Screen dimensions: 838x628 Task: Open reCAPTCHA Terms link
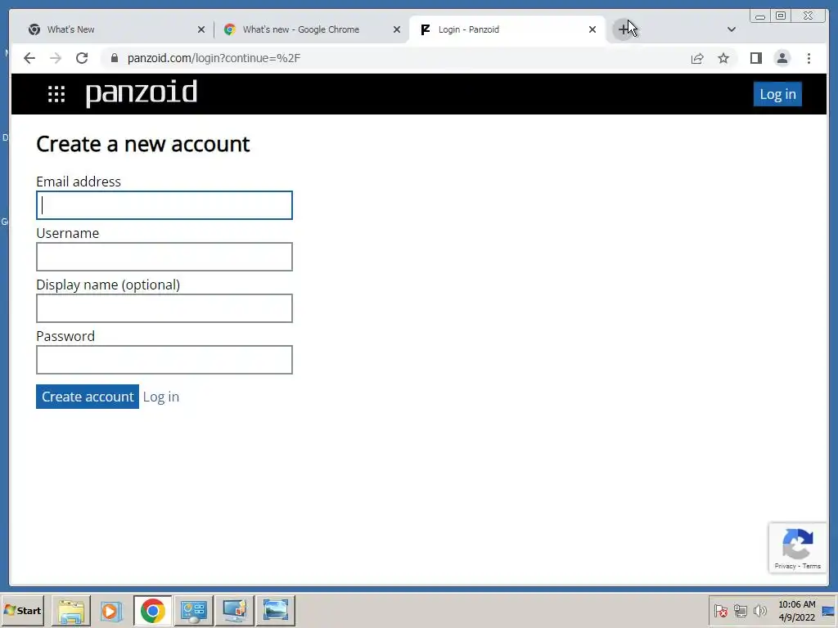[x=811, y=566]
